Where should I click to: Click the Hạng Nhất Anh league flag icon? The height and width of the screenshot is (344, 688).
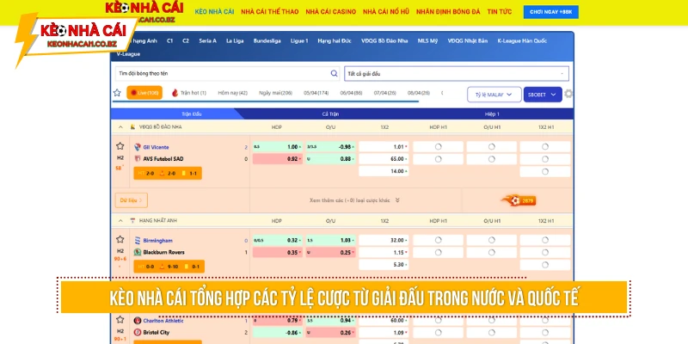click(132, 220)
